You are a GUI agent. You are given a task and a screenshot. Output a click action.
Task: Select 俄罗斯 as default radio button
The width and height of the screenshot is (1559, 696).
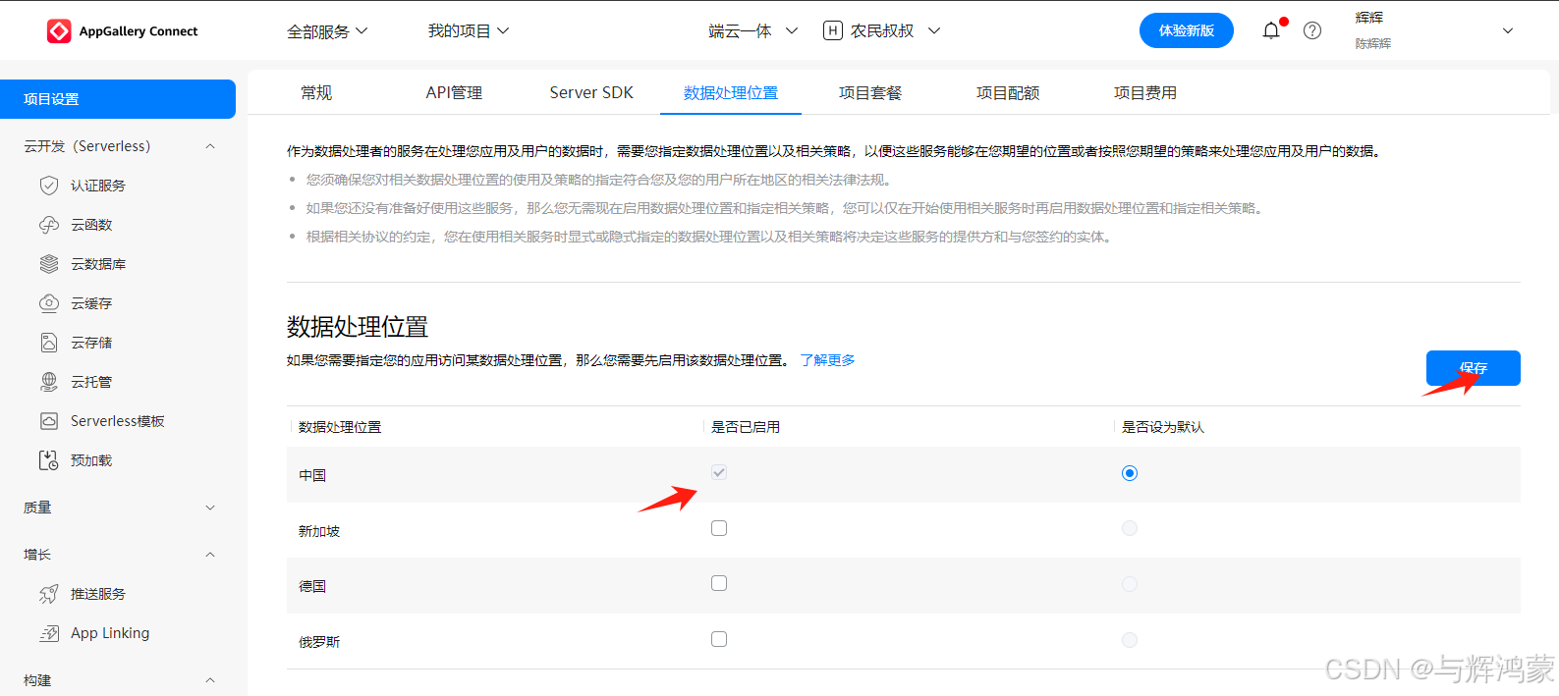pyautogui.click(x=1130, y=640)
